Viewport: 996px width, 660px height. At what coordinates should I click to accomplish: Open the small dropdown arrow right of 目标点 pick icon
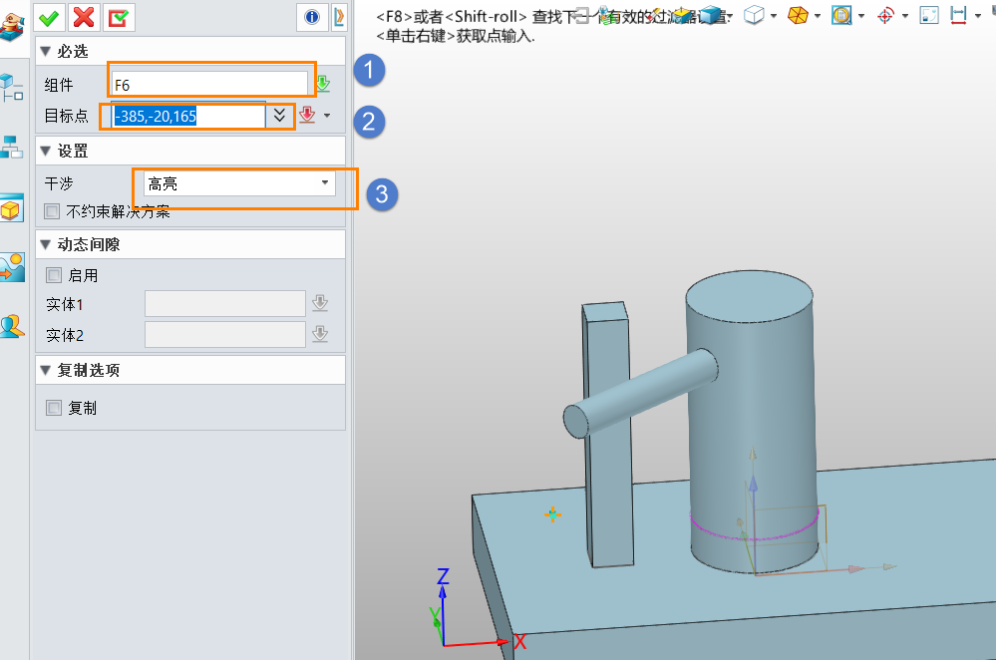[x=327, y=116]
